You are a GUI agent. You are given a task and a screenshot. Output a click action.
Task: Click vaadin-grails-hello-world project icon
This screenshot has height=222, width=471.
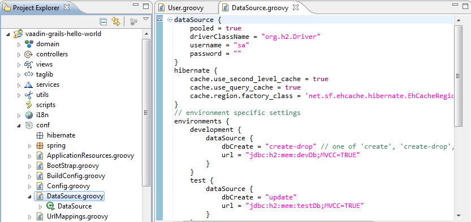tap(18, 33)
